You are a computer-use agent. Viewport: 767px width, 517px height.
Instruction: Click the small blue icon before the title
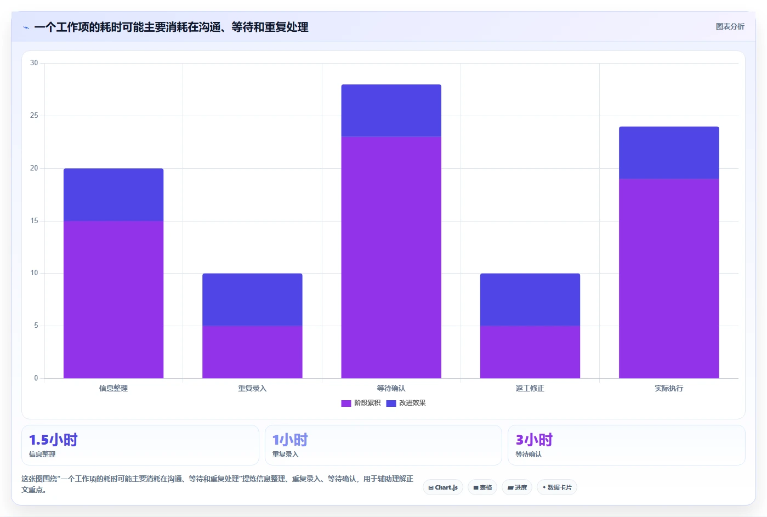click(26, 27)
